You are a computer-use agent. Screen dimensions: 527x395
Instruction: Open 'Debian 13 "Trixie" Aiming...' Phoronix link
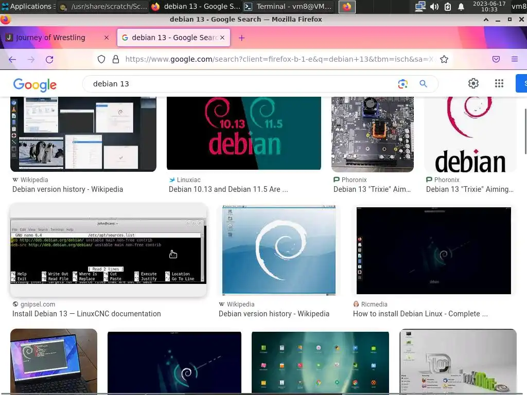click(470, 189)
